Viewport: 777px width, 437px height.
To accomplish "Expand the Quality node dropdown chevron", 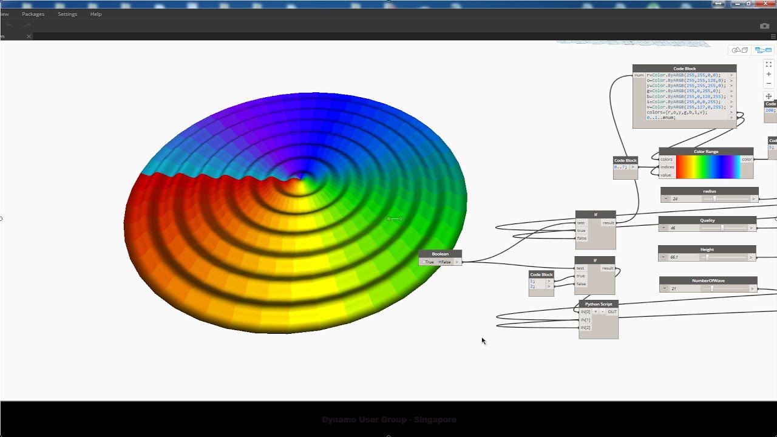I will pyautogui.click(x=664, y=227).
